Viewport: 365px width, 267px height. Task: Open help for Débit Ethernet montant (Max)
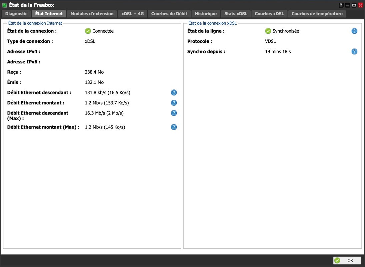tap(174, 127)
